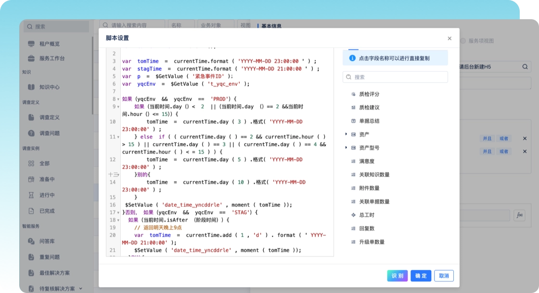Viewport: 539px width, 293px height.
Task: Close the 脚本设置 dialog
Action: (449, 38)
